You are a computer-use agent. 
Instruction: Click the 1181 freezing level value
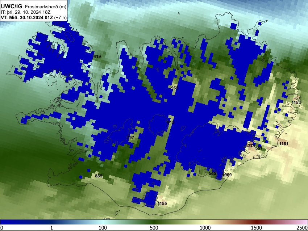[x=284, y=144]
